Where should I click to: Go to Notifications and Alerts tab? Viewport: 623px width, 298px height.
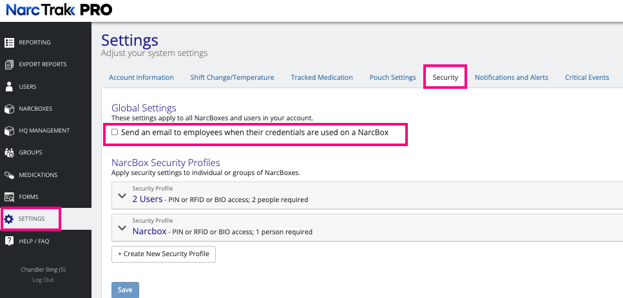[512, 77]
